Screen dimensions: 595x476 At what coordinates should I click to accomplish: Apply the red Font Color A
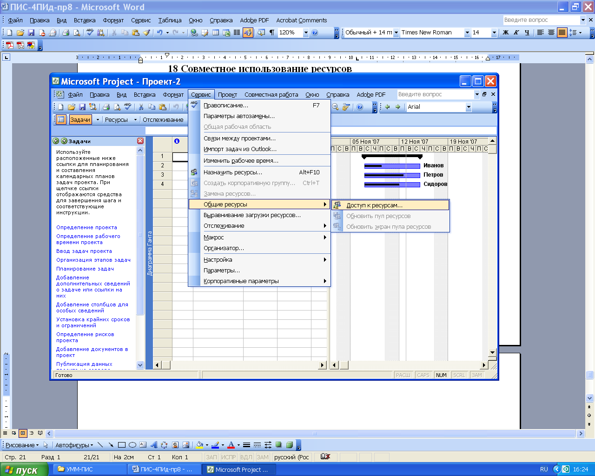point(231,445)
